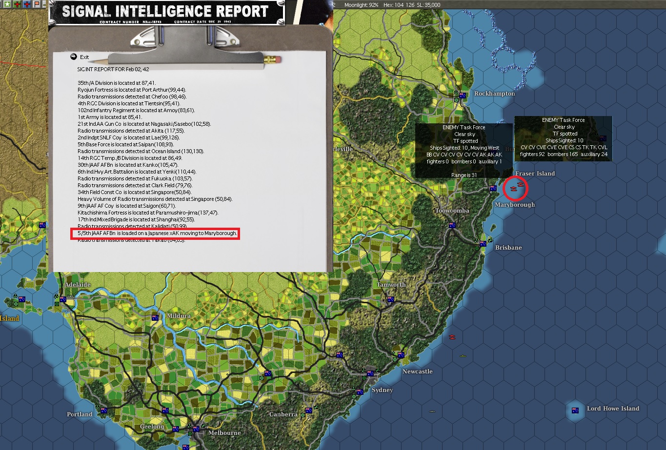Select the Maryborough base flag
666x450 pixels.
pos(493,189)
